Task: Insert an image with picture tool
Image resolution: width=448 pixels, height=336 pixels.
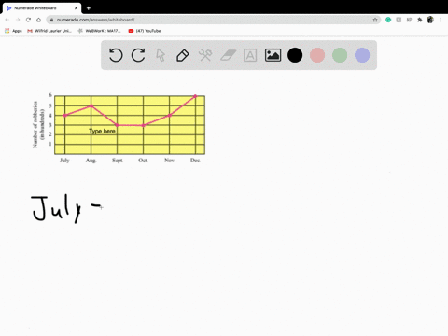Action: (x=273, y=55)
